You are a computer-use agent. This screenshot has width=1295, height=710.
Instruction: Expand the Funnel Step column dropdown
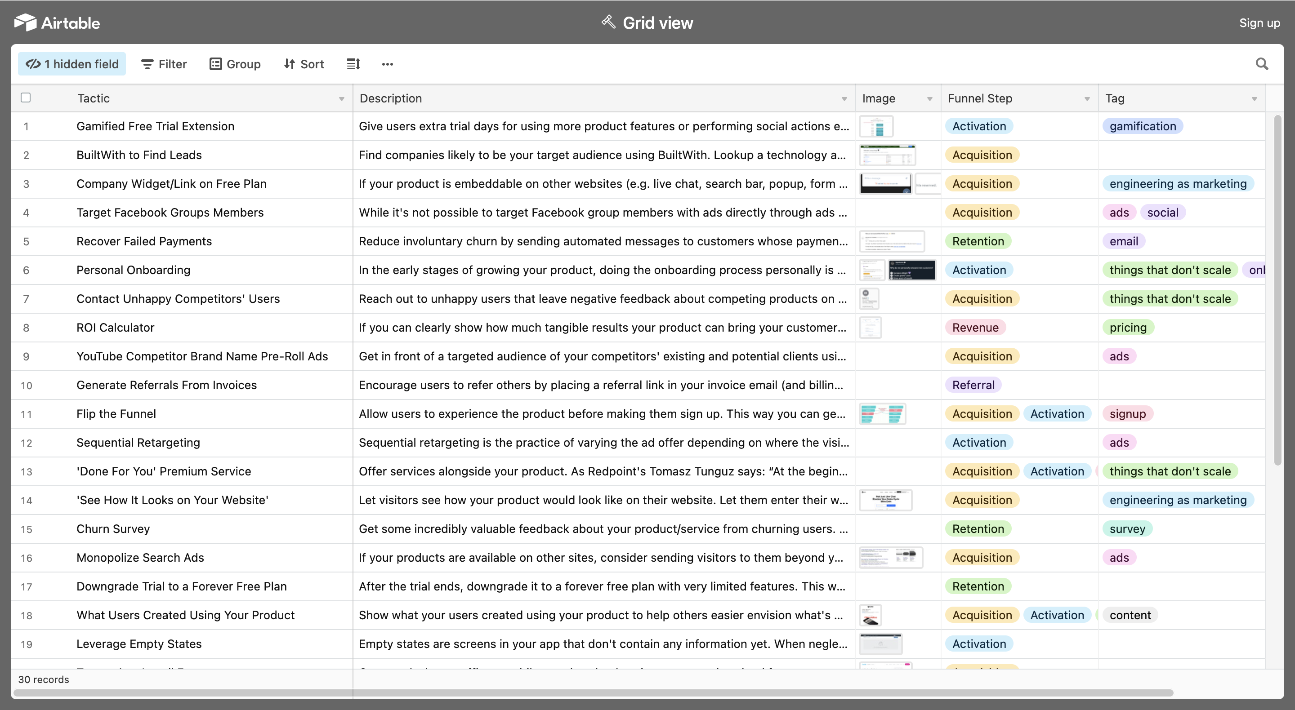click(1087, 98)
